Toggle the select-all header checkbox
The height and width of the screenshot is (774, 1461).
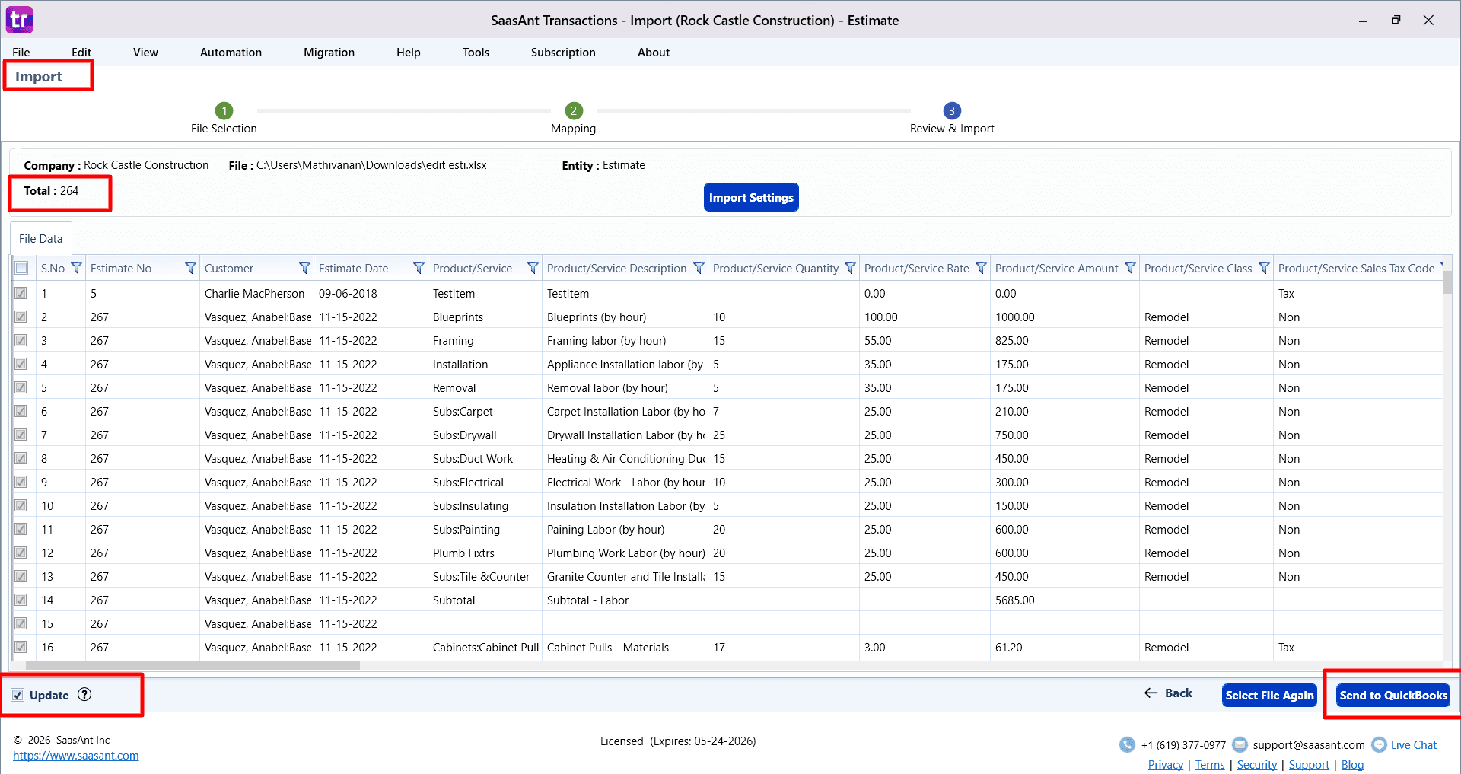(21, 268)
